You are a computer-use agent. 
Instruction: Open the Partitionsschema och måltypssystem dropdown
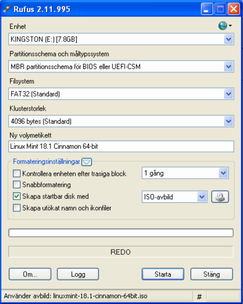click(121, 67)
